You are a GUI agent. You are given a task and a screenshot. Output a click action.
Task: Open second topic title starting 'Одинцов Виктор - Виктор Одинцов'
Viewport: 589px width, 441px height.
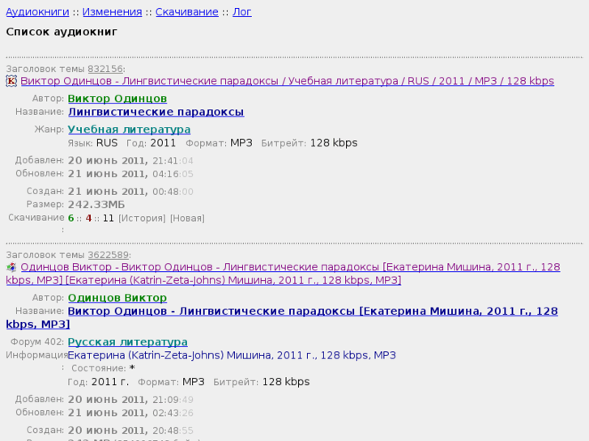pyautogui.click(x=283, y=274)
